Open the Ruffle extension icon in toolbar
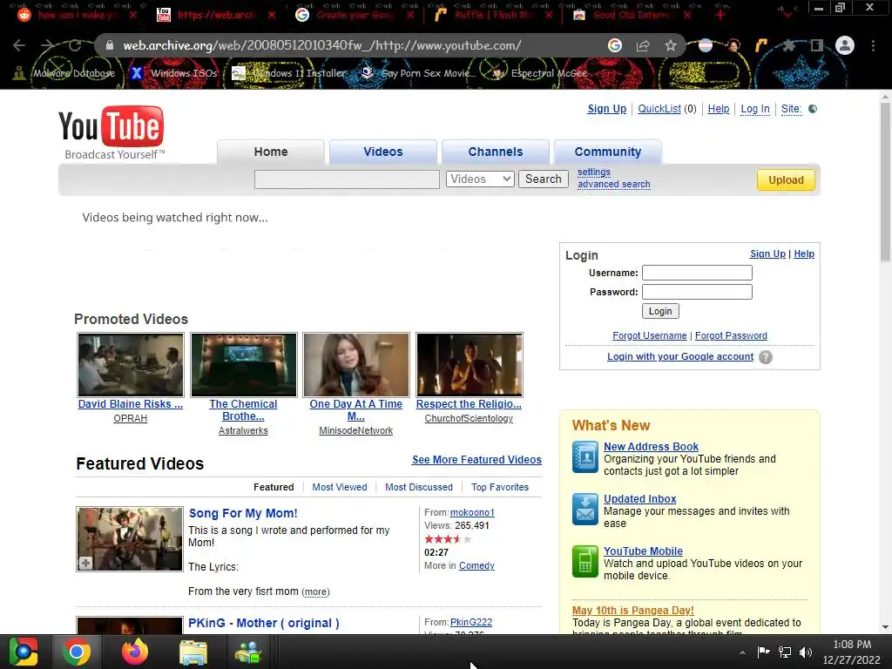The height and width of the screenshot is (669, 892). [x=761, y=45]
